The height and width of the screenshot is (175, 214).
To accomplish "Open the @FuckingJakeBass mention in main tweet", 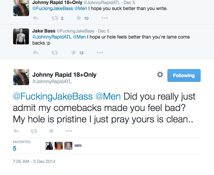I will coord(53,97).
